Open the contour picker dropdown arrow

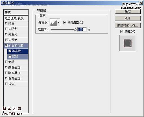(58, 22)
